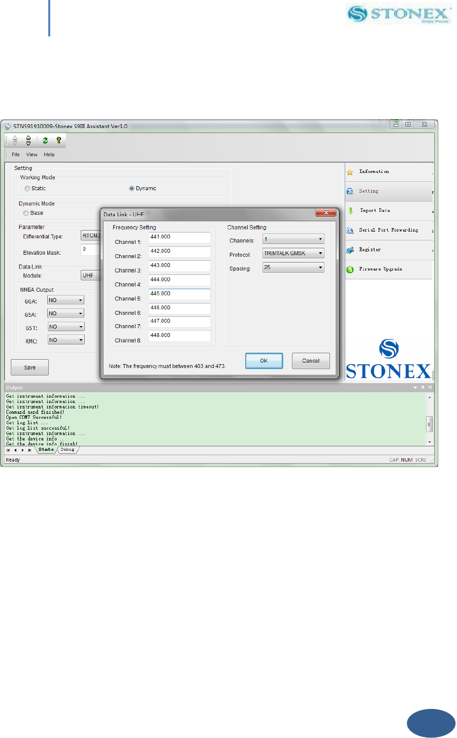457x738 pixels.
Task: Open the Firmware Upgrade sidebar section
Action: click(x=389, y=269)
